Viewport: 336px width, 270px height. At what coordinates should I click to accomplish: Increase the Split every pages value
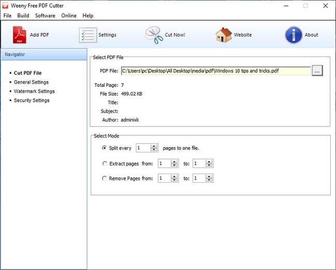[x=154, y=146]
